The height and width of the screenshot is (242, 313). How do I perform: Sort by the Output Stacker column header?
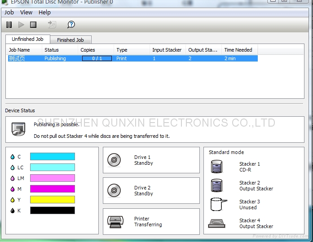[203, 50]
